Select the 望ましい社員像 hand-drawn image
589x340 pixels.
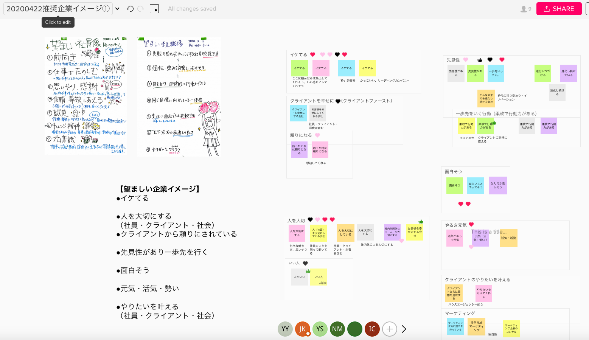[x=86, y=96]
